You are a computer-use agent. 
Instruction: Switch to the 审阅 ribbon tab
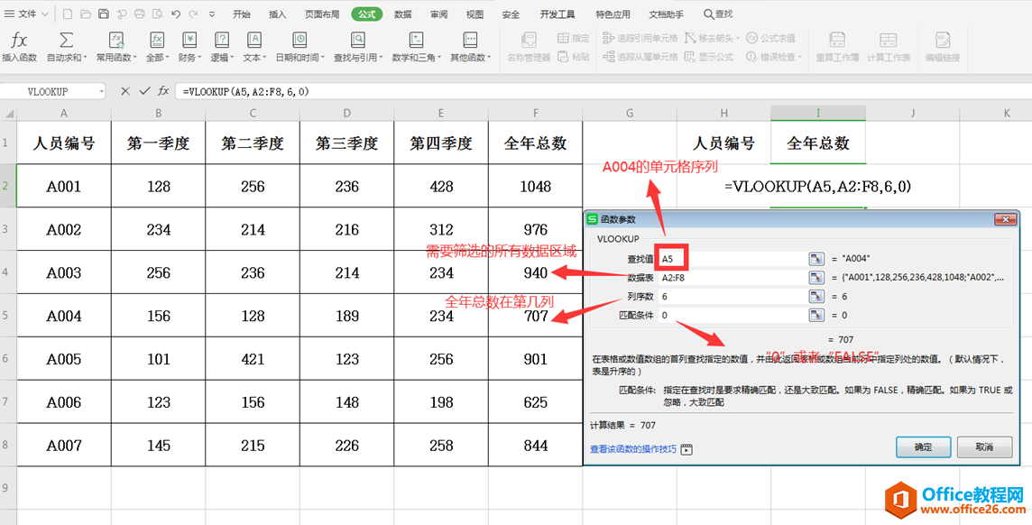(439, 14)
